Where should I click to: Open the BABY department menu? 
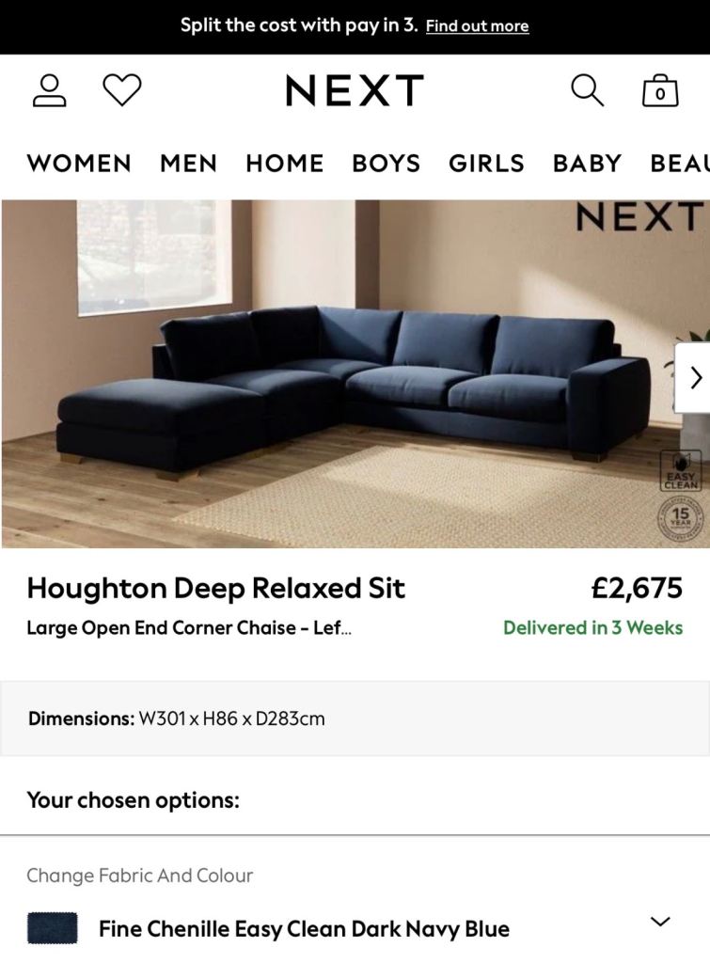click(587, 164)
